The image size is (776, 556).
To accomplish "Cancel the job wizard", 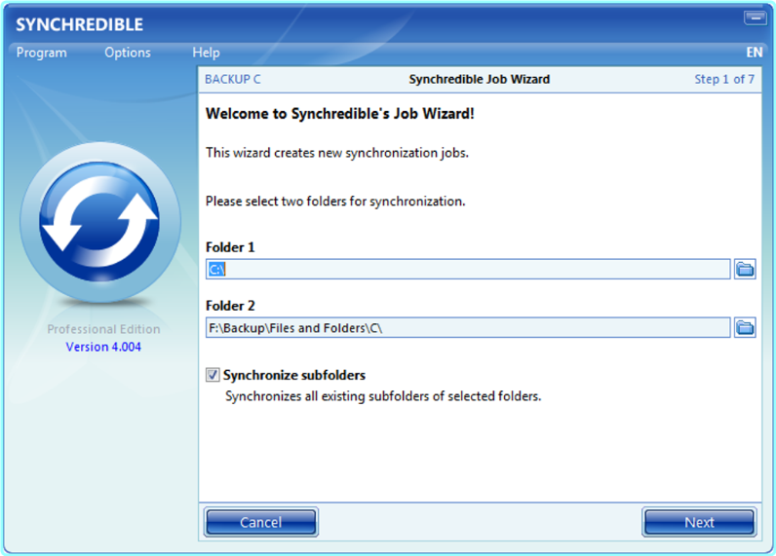I will [x=261, y=522].
